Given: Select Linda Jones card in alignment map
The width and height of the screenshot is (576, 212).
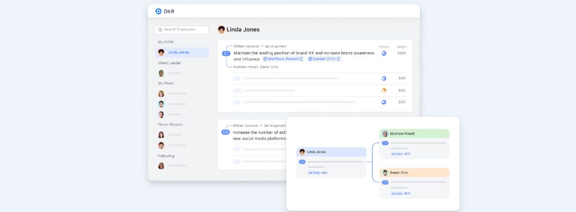Looking at the screenshot, I should click(331, 163).
